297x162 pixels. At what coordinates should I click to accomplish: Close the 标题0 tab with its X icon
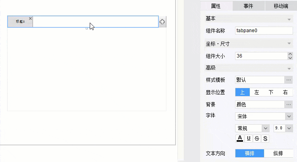[30, 18]
